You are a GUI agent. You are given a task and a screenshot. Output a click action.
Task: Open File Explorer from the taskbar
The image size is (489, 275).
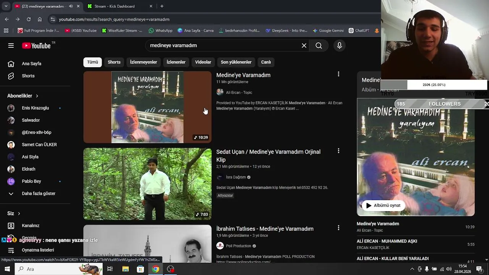tap(125, 269)
